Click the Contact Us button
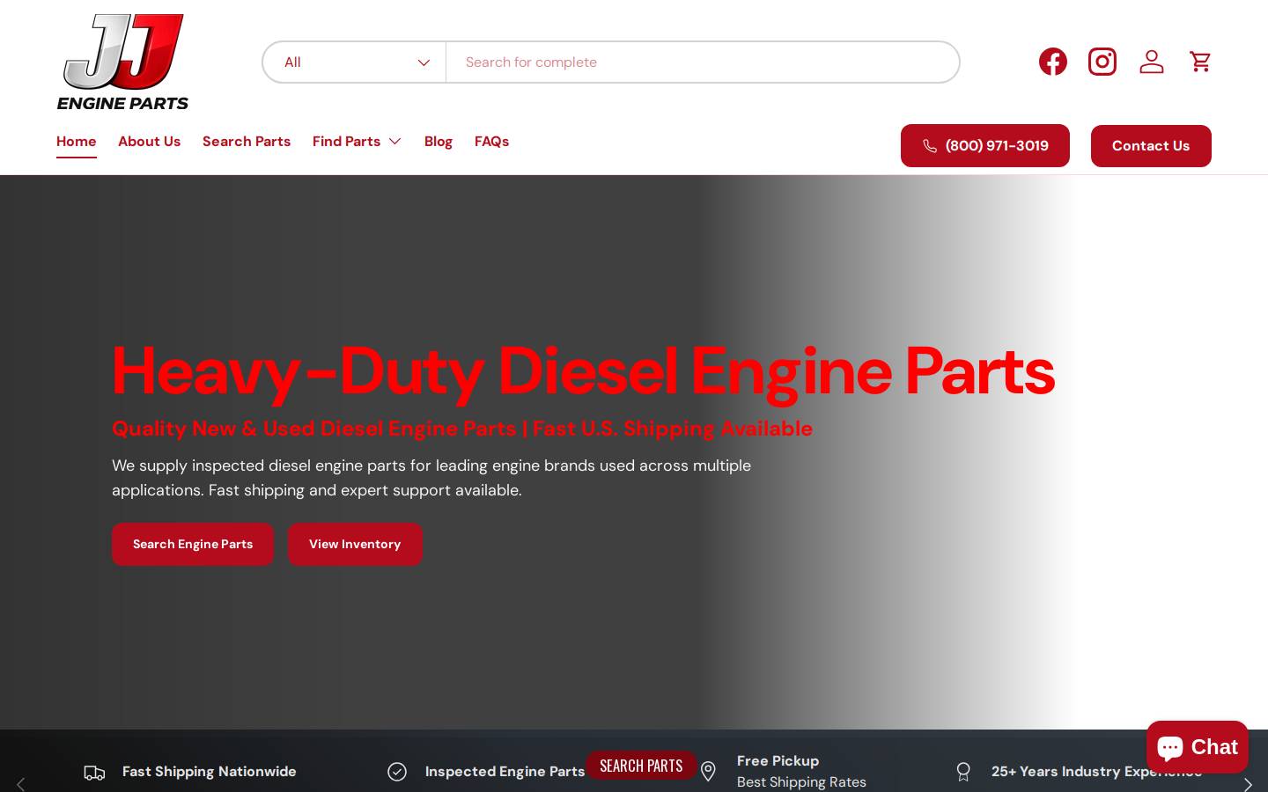1268x792 pixels. (1151, 146)
